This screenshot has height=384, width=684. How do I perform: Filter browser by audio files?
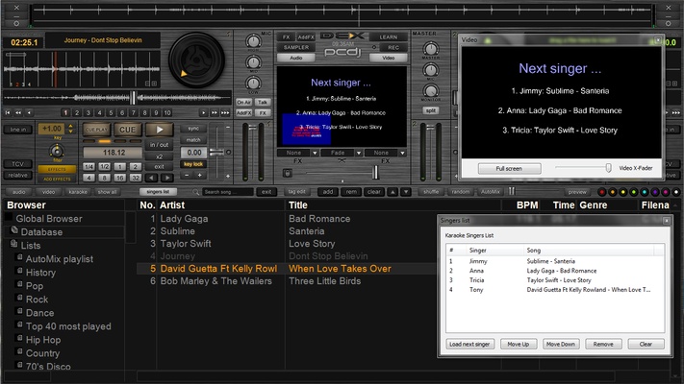click(x=18, y=192)
